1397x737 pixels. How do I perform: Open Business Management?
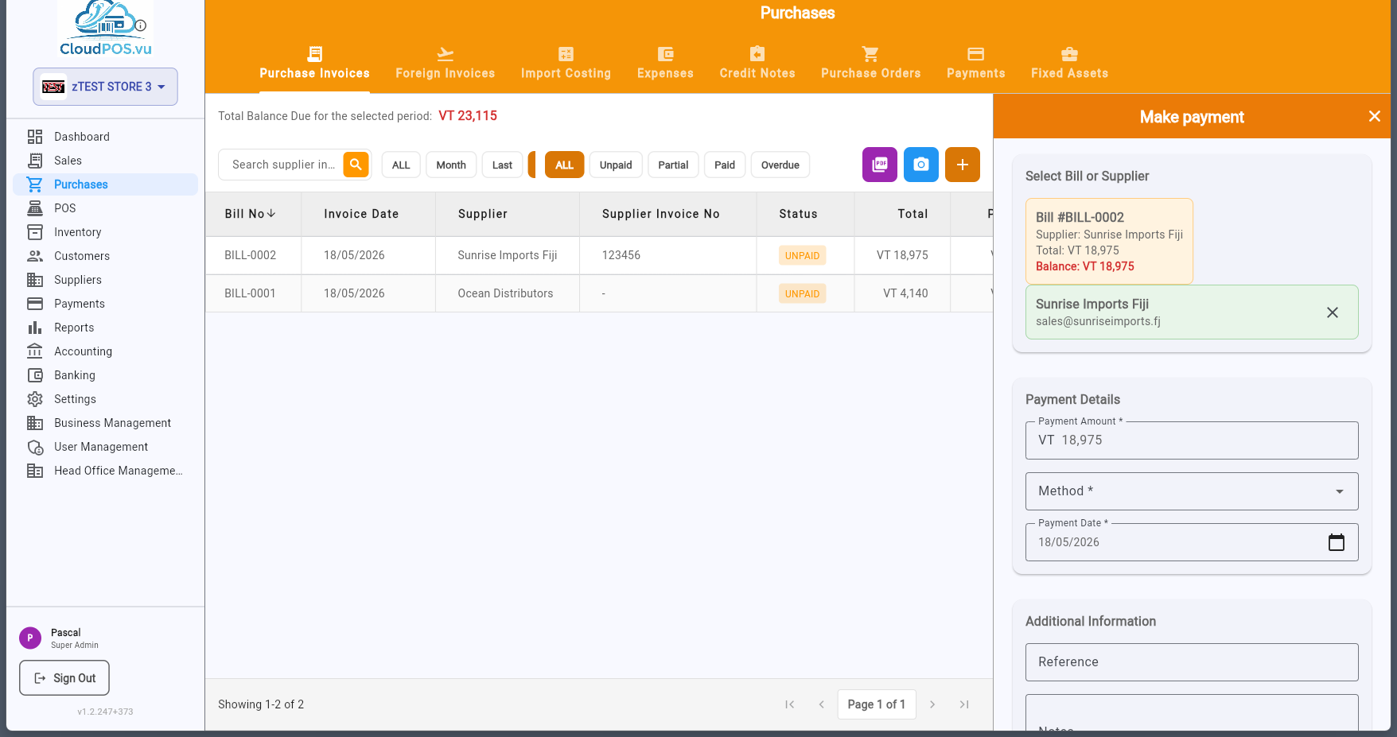105,423
